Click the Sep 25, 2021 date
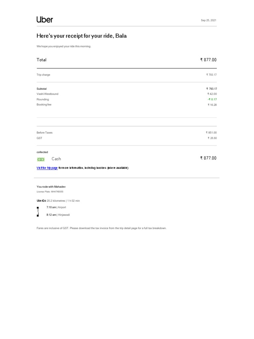This screenshot has height=339, width=254. point(209,21)
